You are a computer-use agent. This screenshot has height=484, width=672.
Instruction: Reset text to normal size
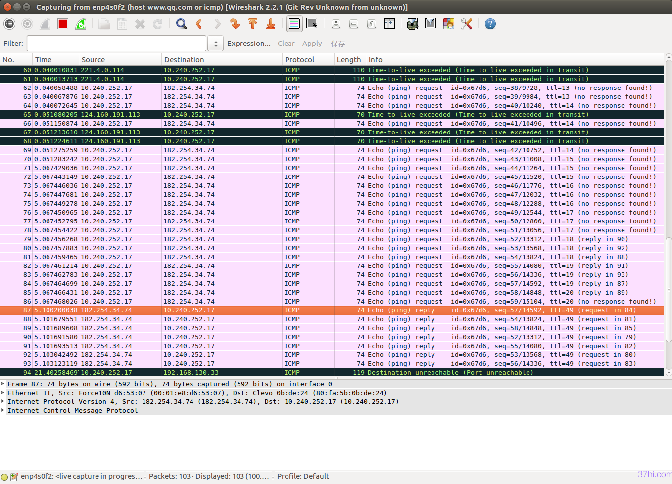(x=372, y=24)
